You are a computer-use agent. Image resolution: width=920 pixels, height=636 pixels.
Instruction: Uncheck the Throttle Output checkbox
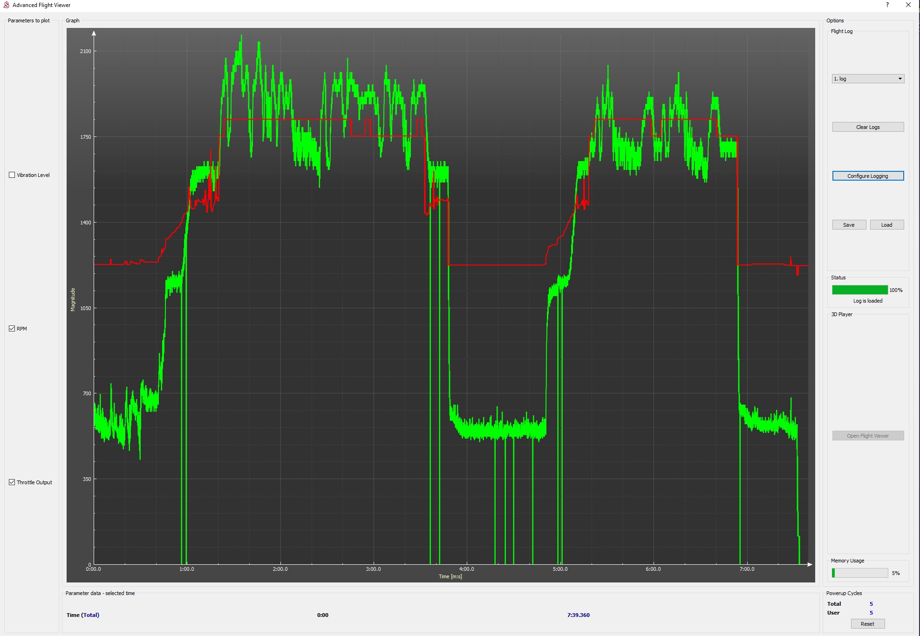[12, 482]
